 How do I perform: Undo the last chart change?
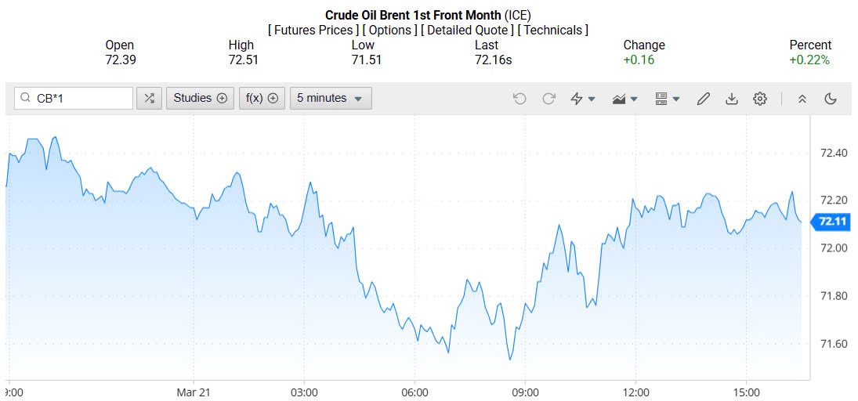point(520,99)
